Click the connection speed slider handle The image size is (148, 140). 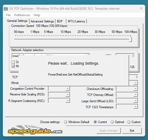[x=130, y=39]
